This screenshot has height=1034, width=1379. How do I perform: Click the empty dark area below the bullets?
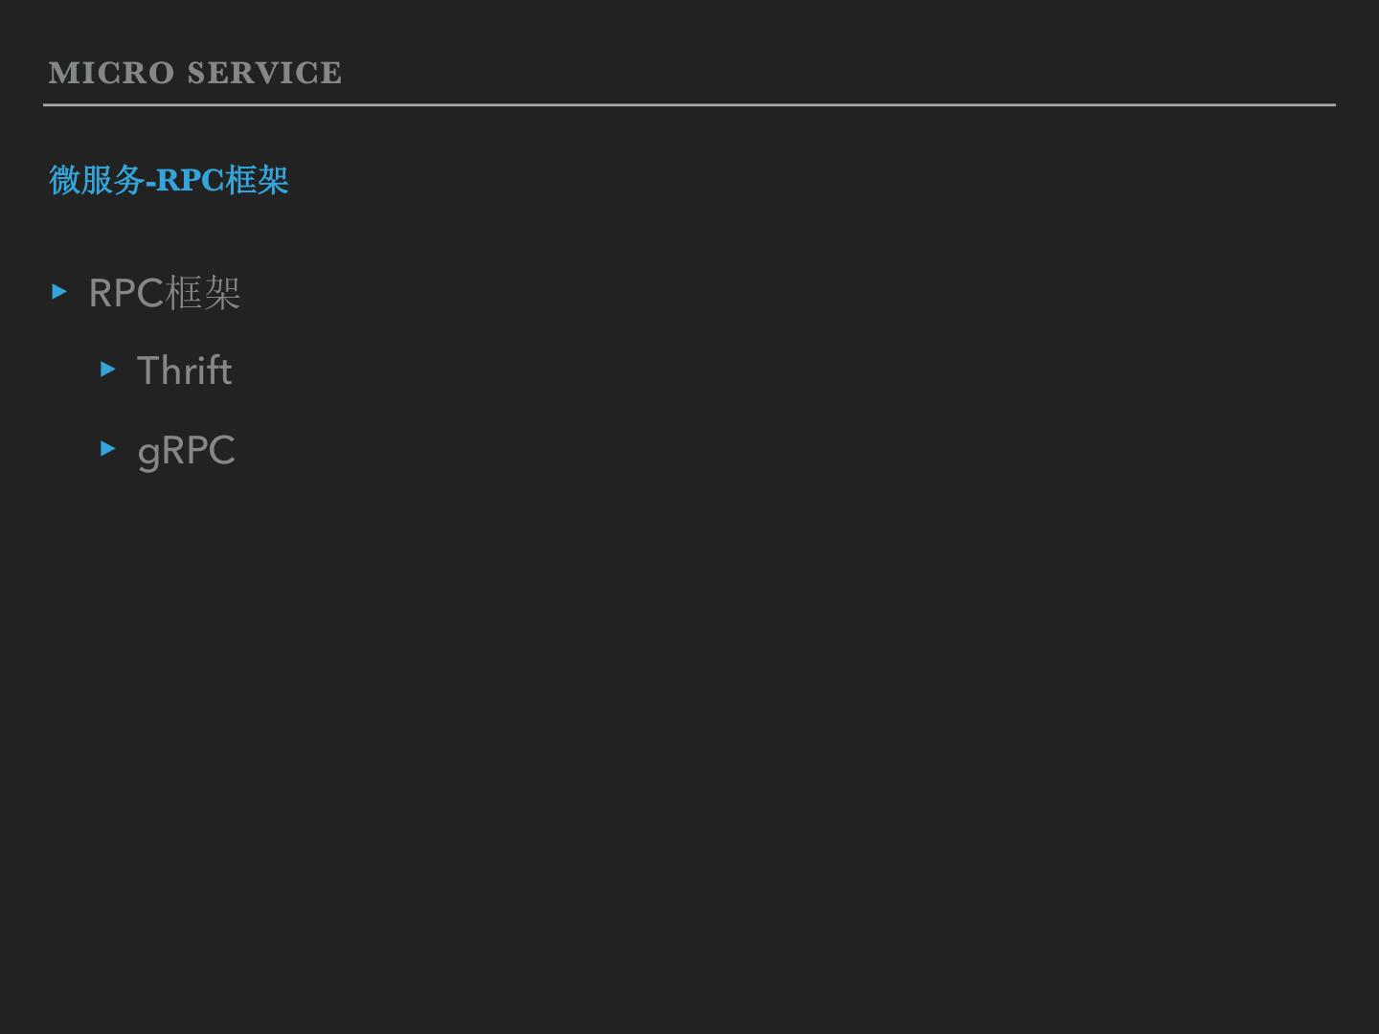pyautogui.click(x=689, y=747)
